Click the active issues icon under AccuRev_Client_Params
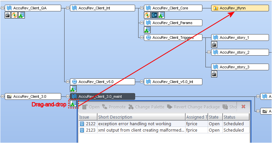272x143 pixels. 147,30
